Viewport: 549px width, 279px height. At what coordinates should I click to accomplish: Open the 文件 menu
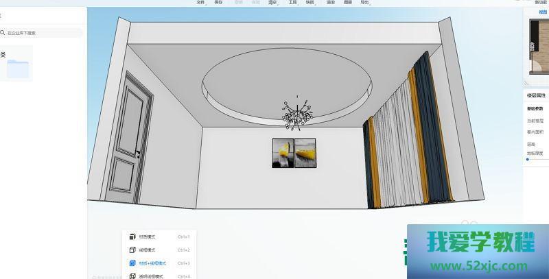click(x=200, y=3)
